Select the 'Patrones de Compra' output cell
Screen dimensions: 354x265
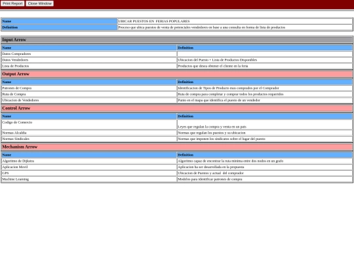(x=89, y=88)
